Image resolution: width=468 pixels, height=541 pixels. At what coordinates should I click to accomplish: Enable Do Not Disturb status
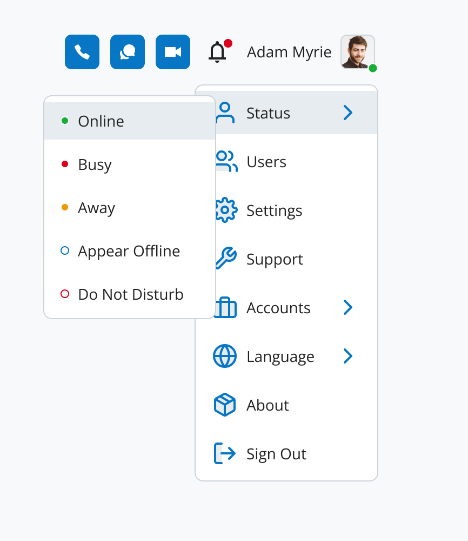coord(130,294)
